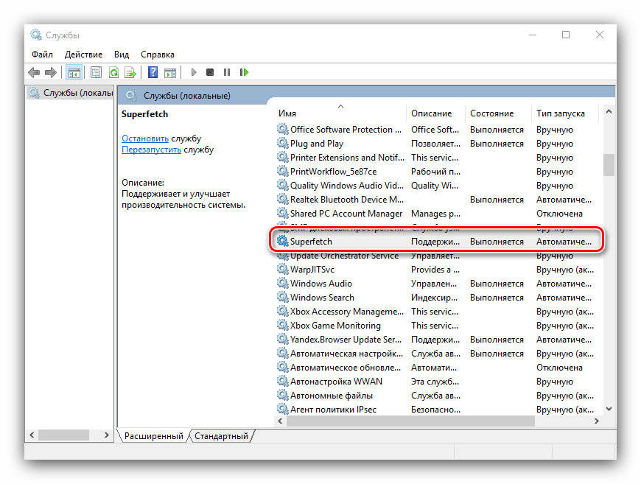This screenshot has width=641, height=484.
Task: Click the Refresh toolbar icon
Action: coord(113,72)
